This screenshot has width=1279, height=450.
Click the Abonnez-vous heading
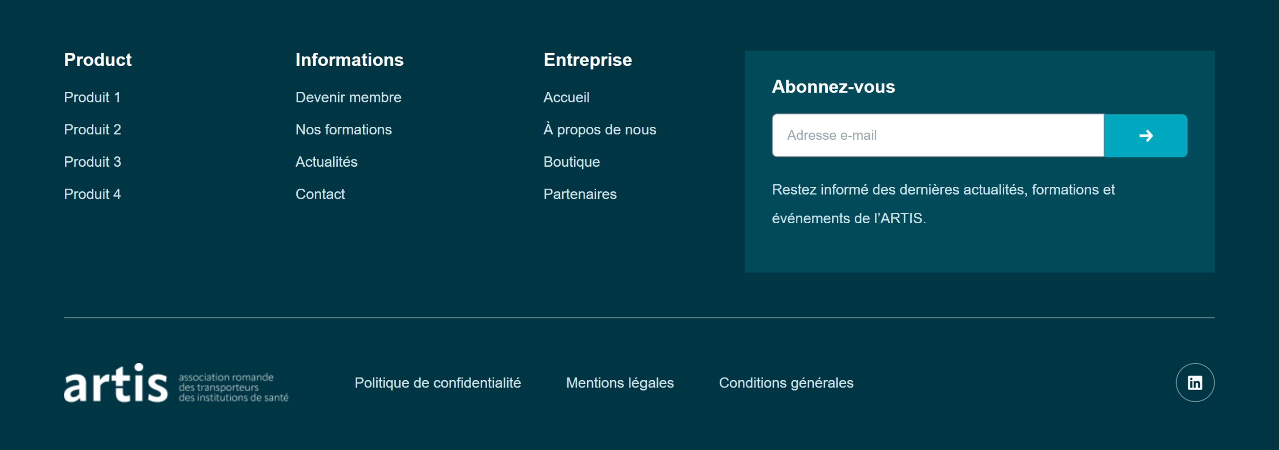(833, 87)
